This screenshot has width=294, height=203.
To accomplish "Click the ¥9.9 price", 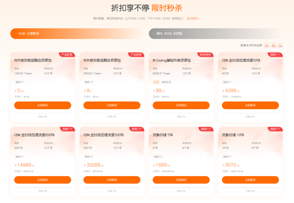I will click(88, 91).
